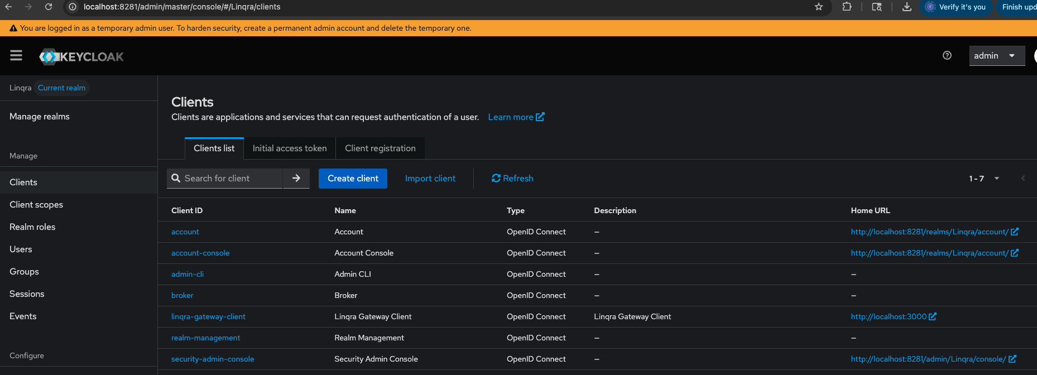Open the Learn more link

516,117
